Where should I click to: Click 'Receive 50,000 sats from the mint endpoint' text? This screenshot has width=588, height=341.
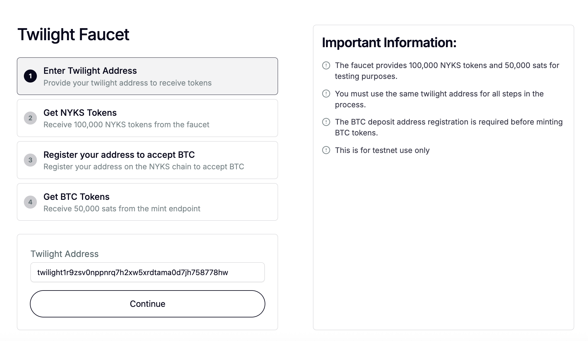[x=122, y=209]
